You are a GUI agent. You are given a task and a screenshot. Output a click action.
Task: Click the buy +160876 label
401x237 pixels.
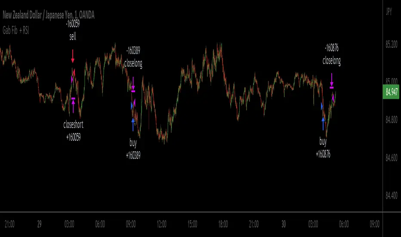pos(323,148)
